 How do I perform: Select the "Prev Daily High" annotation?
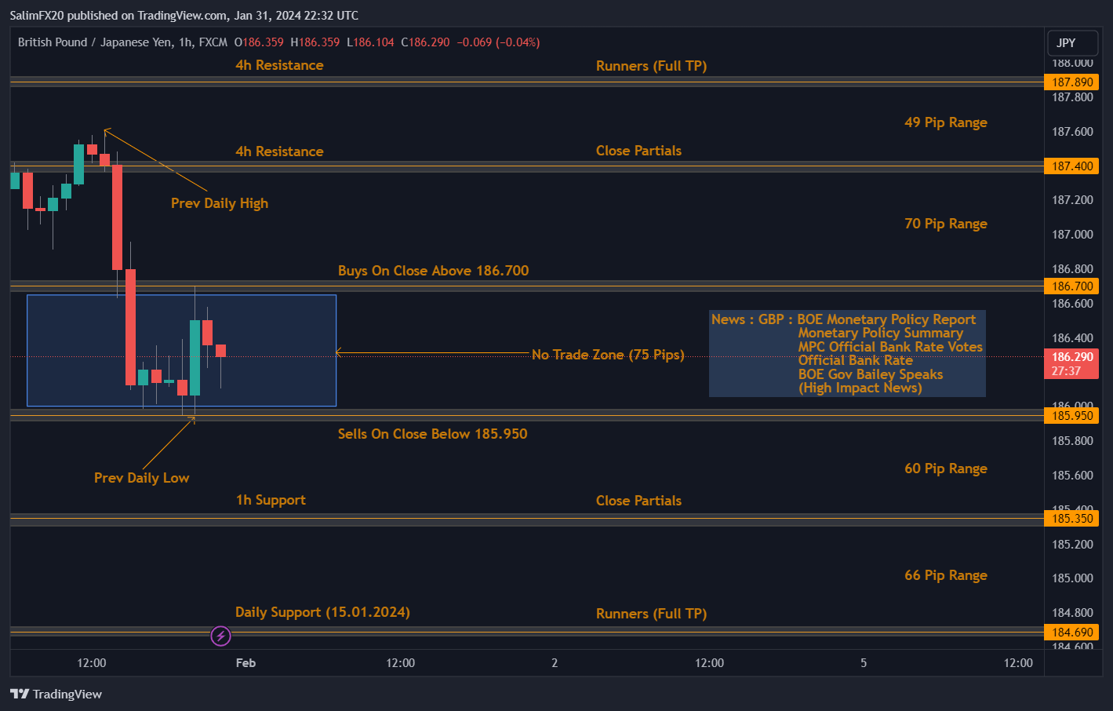pos(220,203)
